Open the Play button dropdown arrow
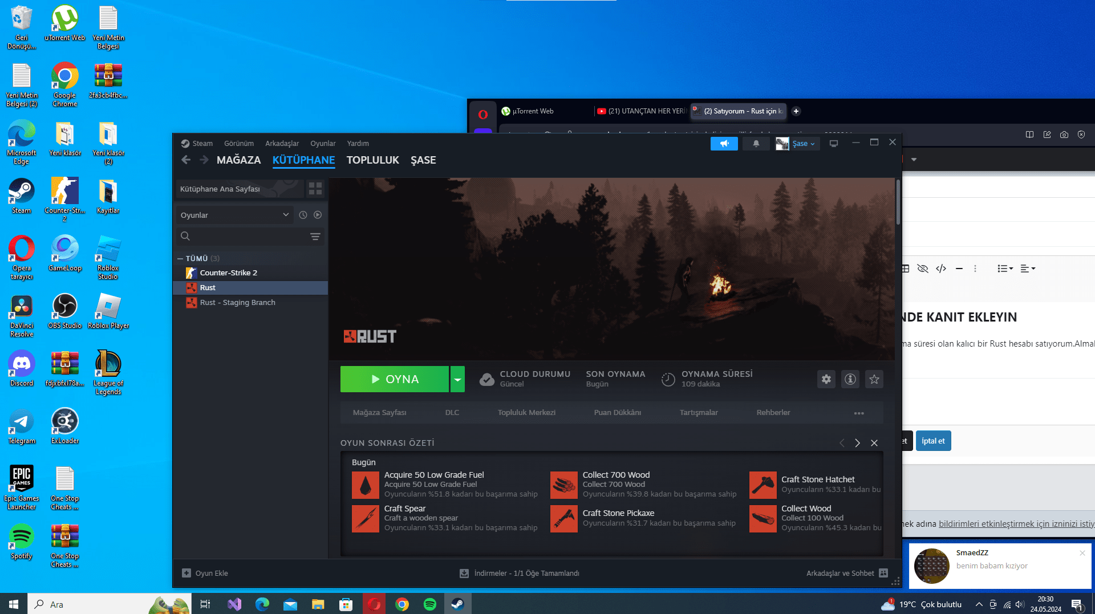This screenshot has width=1095, height=614. tap(457, 379)
